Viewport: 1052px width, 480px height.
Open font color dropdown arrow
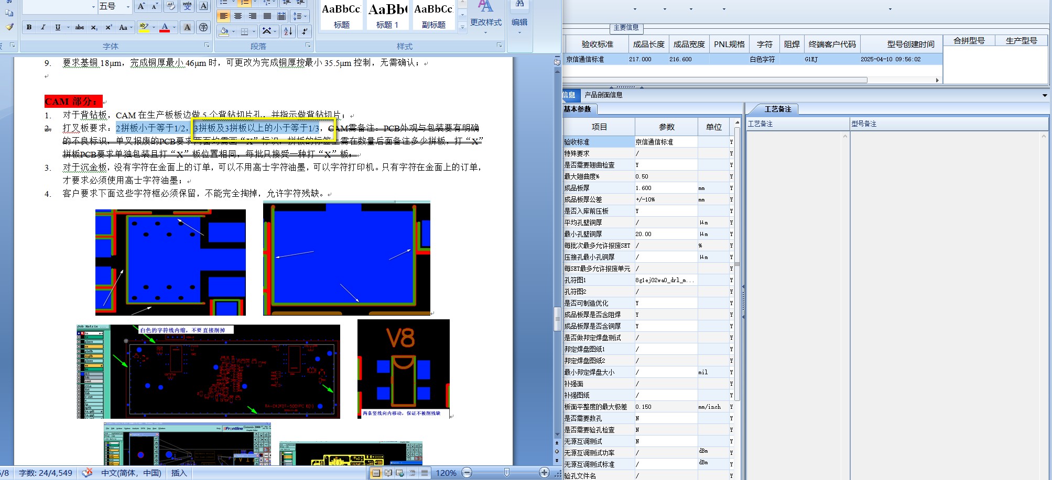coord(175,27)
